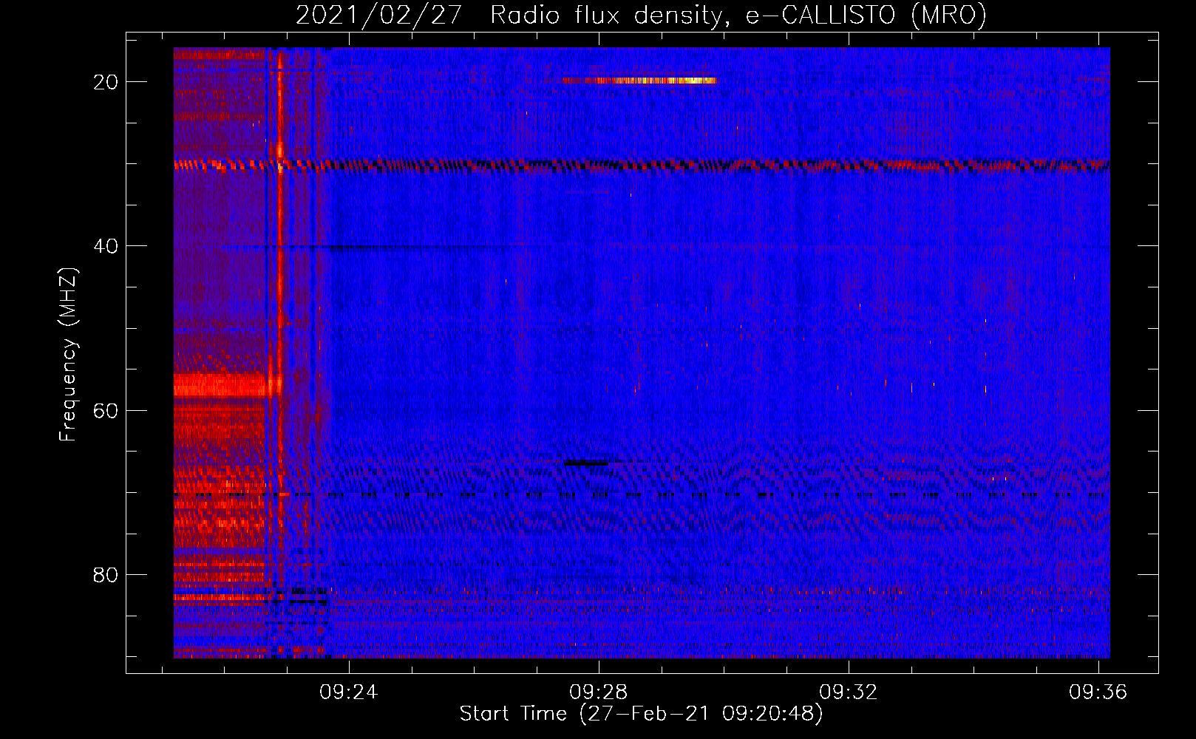The image size is (1196, 739).
Task: Click the 60 frequency tick label
Action: [106, 410]
